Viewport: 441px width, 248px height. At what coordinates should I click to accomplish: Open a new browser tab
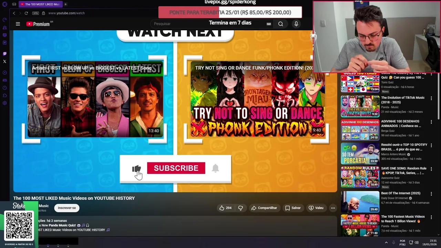(x=65, y=4)
